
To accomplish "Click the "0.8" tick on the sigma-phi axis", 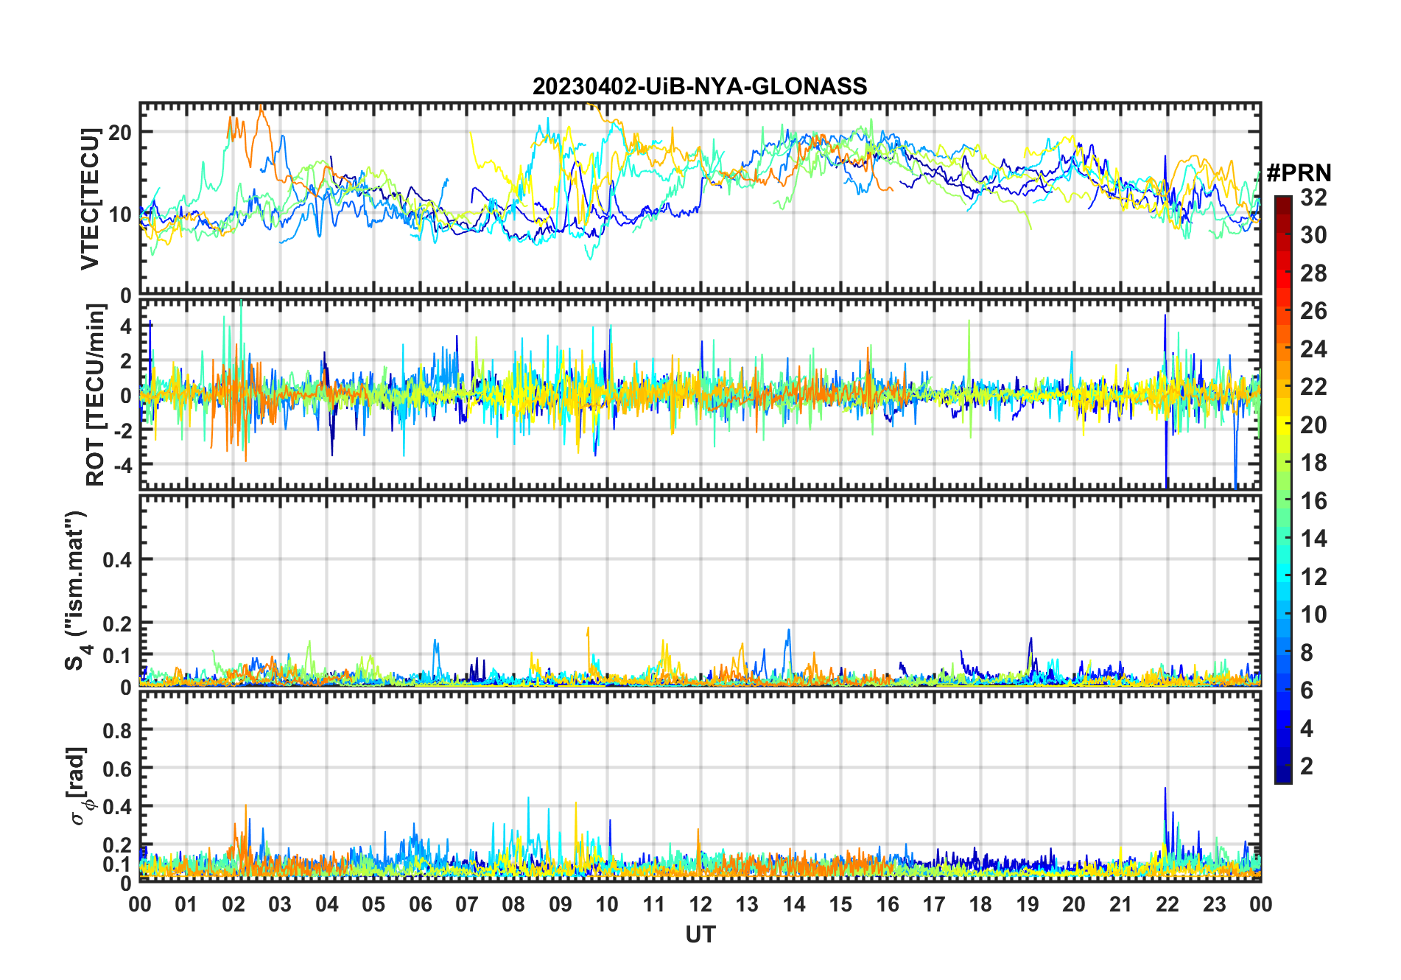I will pos(118,730).
